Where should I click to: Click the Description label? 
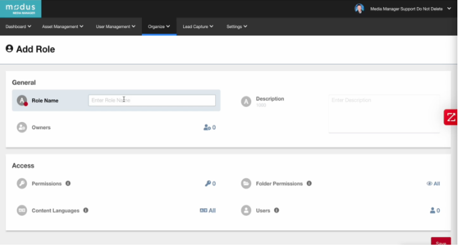(x=270, y=99)
